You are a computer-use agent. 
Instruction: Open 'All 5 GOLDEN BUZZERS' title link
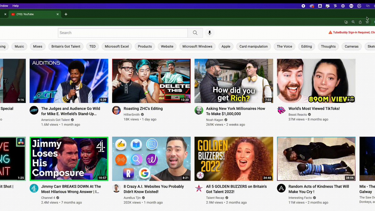tap(237, 189)
